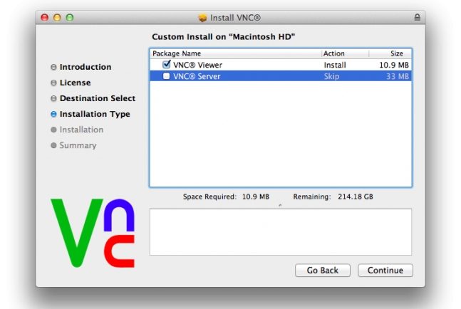The height and width of the screenshot is (309, 461).
Task: Click the Go Back button
Action: tap(323, 271)
